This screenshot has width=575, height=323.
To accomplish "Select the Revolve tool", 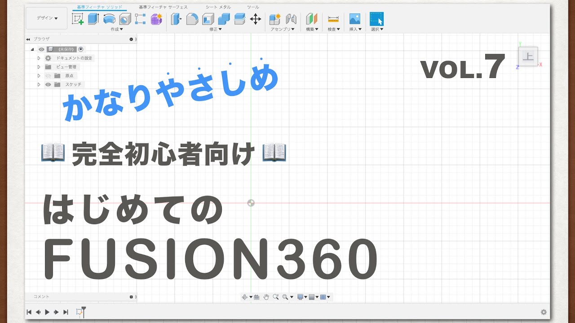I will [109, 19].
